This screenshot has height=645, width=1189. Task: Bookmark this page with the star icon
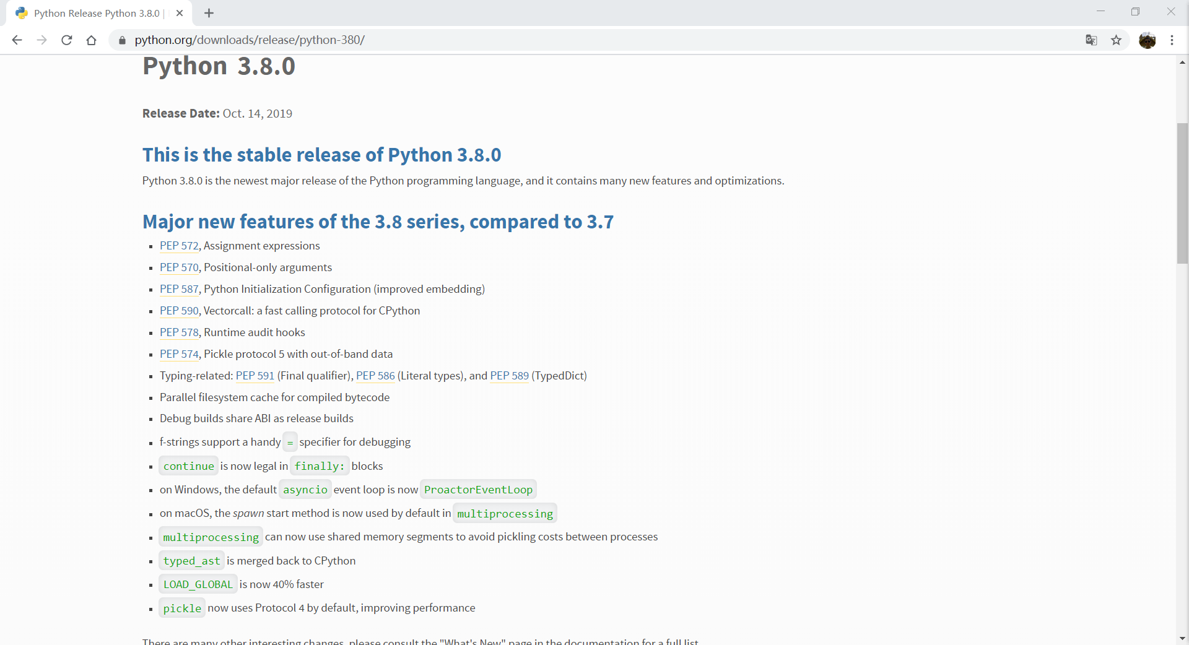[x=1117, y=40]
